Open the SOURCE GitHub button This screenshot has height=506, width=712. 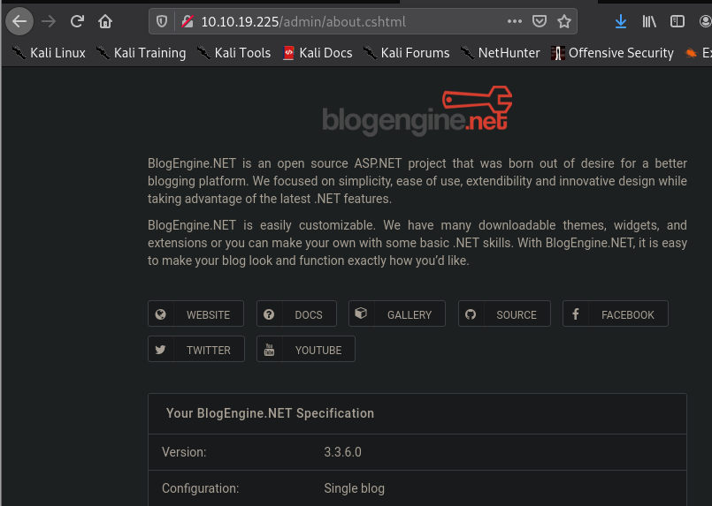(504, 313)
